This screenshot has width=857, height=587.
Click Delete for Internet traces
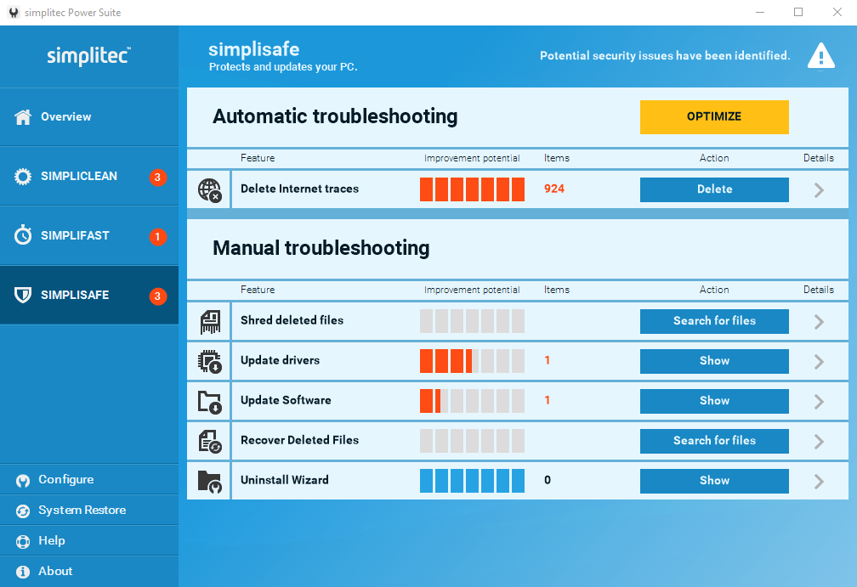714,189
